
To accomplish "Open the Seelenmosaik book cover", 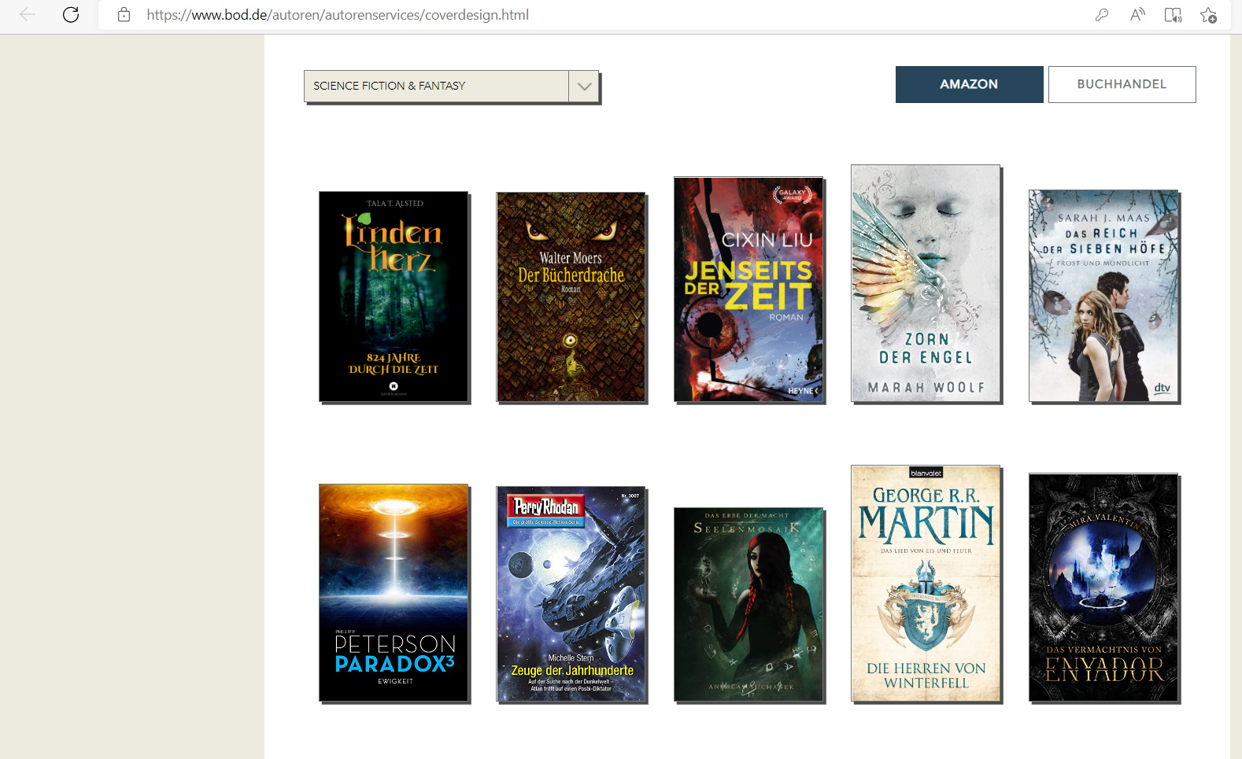I will [749, 604].
